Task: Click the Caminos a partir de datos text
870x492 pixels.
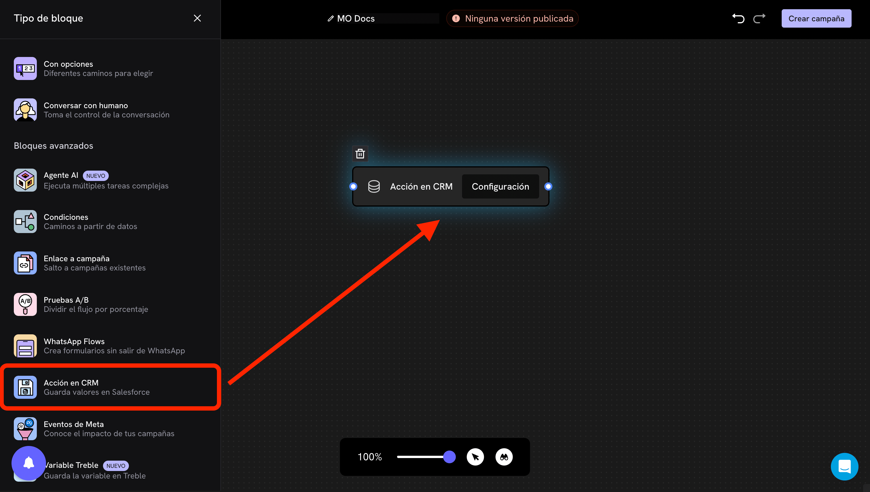Action: coord(91,226)
